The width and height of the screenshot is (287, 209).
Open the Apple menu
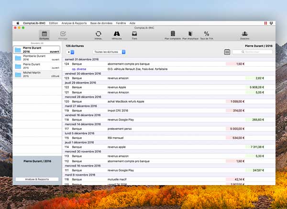coord(18,23)
